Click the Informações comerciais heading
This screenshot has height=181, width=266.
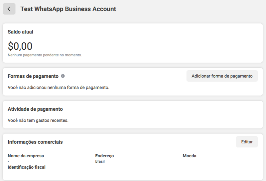pyautogui.click(x=35, y=142)
